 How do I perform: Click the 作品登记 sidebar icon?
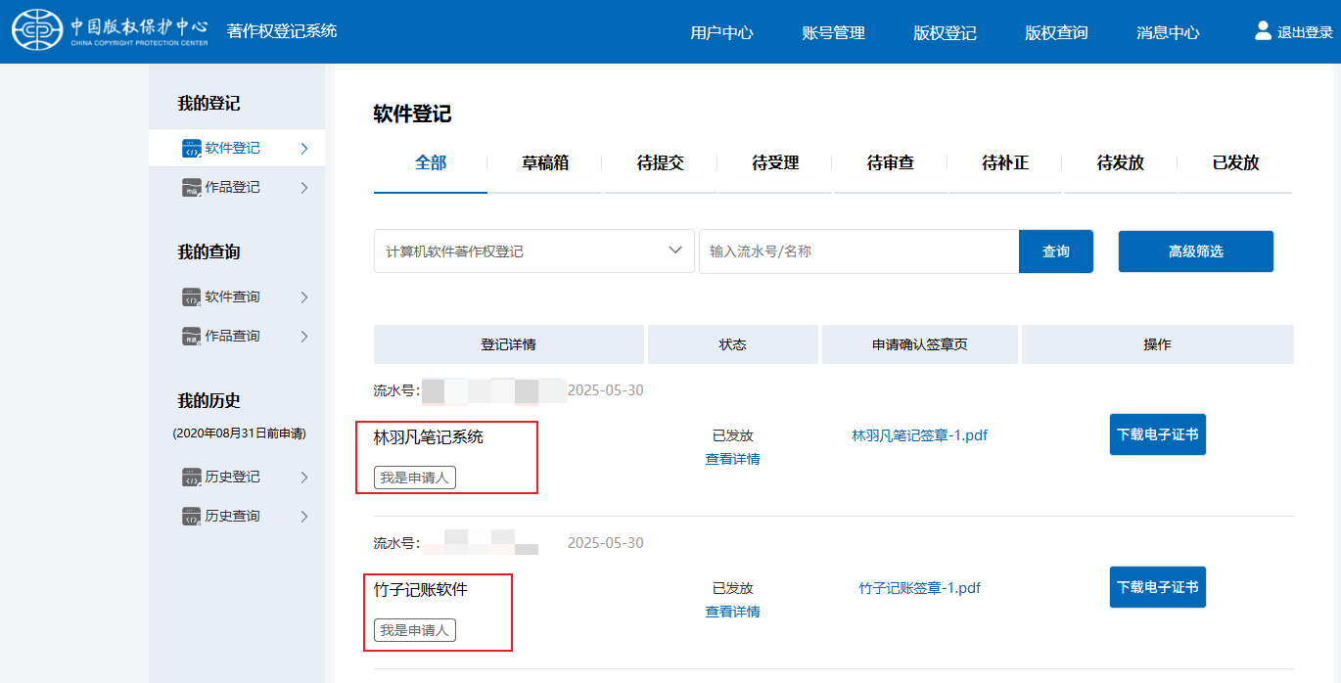pyautogui.click(x=191, y=188)
